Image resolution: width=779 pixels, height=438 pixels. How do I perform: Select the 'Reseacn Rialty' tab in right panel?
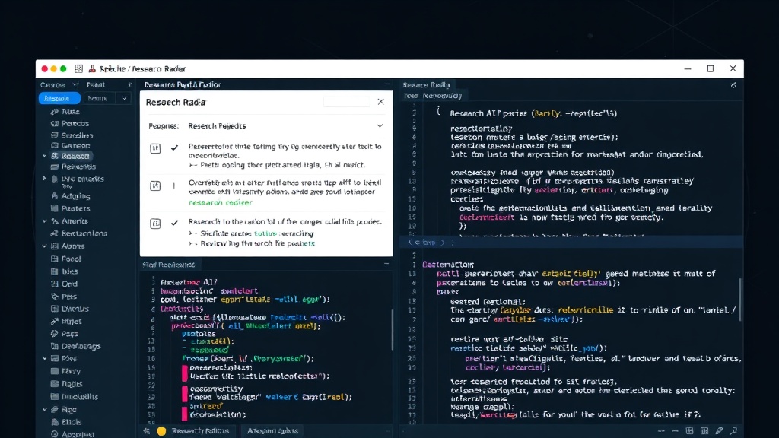tap(426, 85)
